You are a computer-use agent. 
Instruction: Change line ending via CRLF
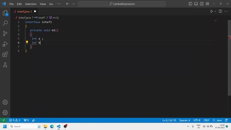(x=206, y=120)
